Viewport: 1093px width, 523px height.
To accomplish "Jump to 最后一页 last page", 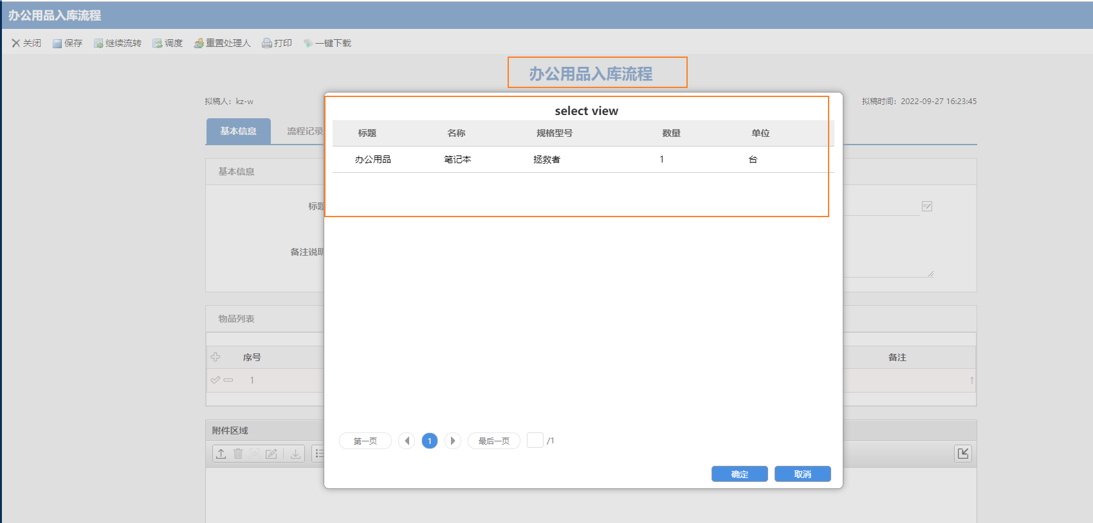I will tap(493, 441).
